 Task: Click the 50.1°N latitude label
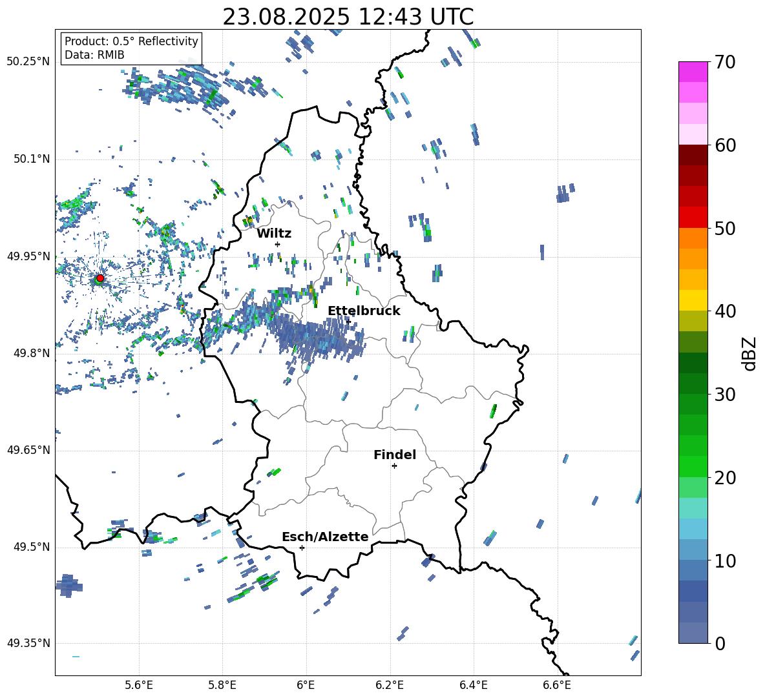point(32,159)
